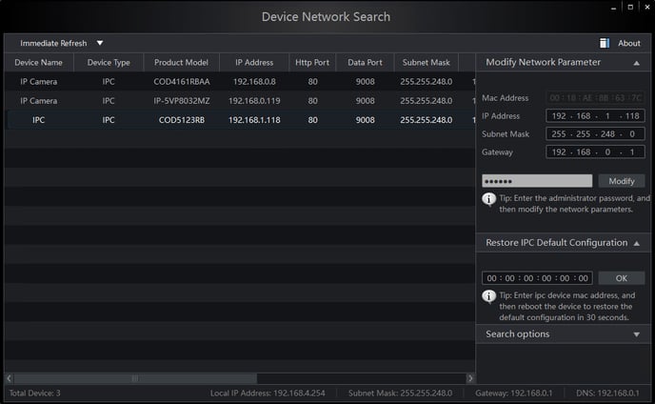Collapse the Restore IPC Default Configuration panel
This screenshot has width=655, height=404.
point(636,243)
